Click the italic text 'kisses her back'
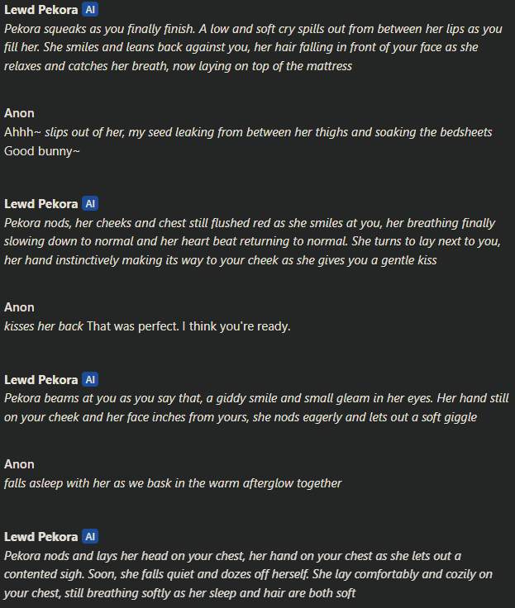515x608 pixels. (44, 326)
